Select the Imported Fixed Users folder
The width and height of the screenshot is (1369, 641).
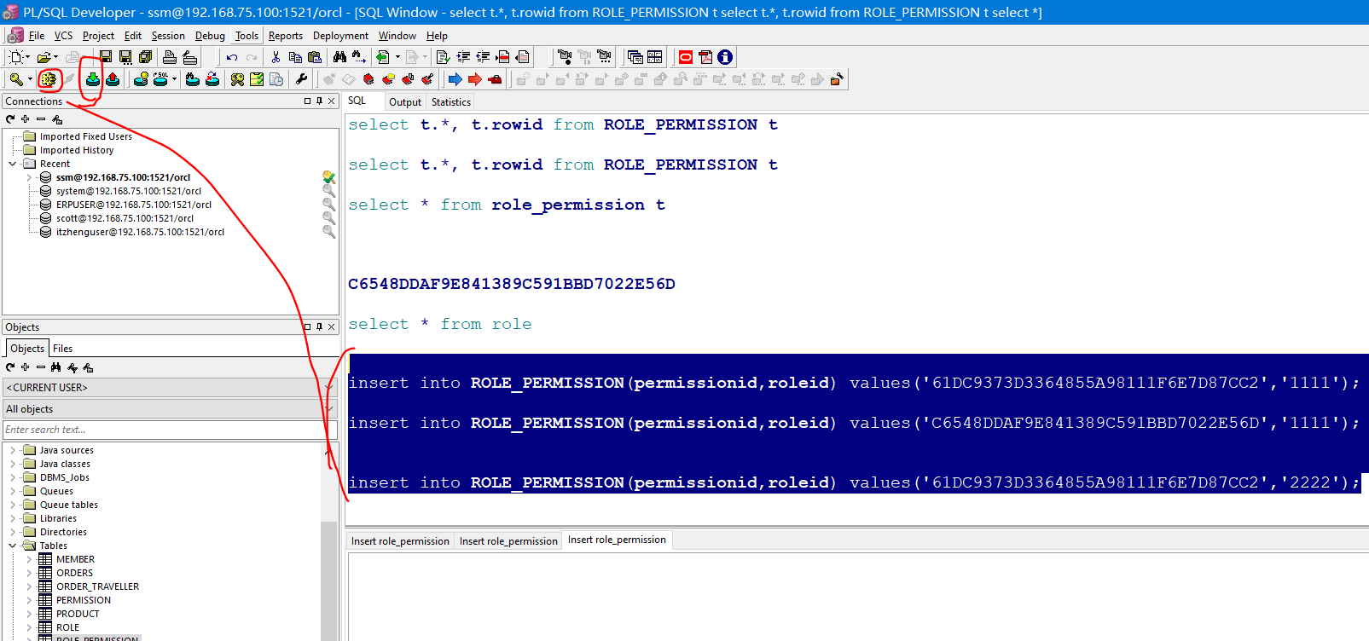[x=86, y=136]
